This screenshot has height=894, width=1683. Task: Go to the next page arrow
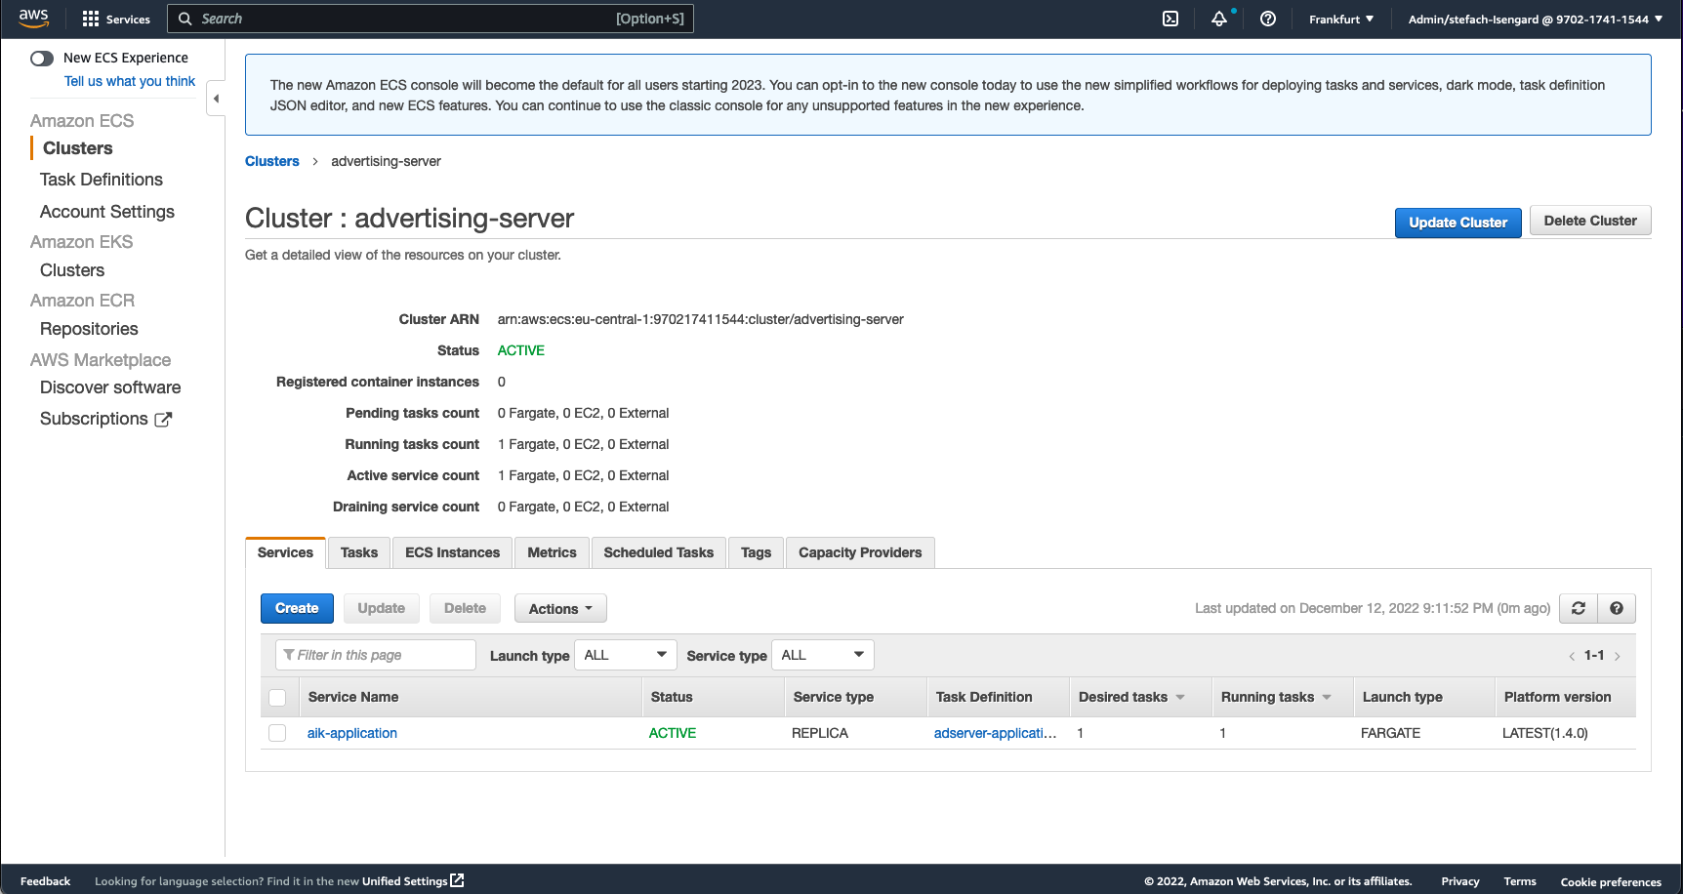(1618, 656)
